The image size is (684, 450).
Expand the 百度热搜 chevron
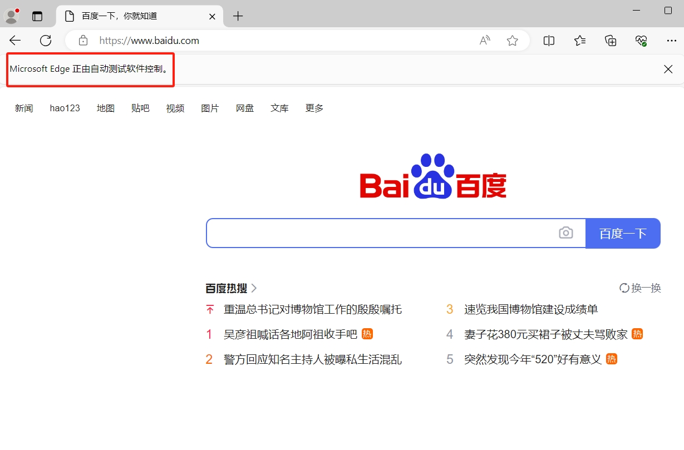(254, 288)
